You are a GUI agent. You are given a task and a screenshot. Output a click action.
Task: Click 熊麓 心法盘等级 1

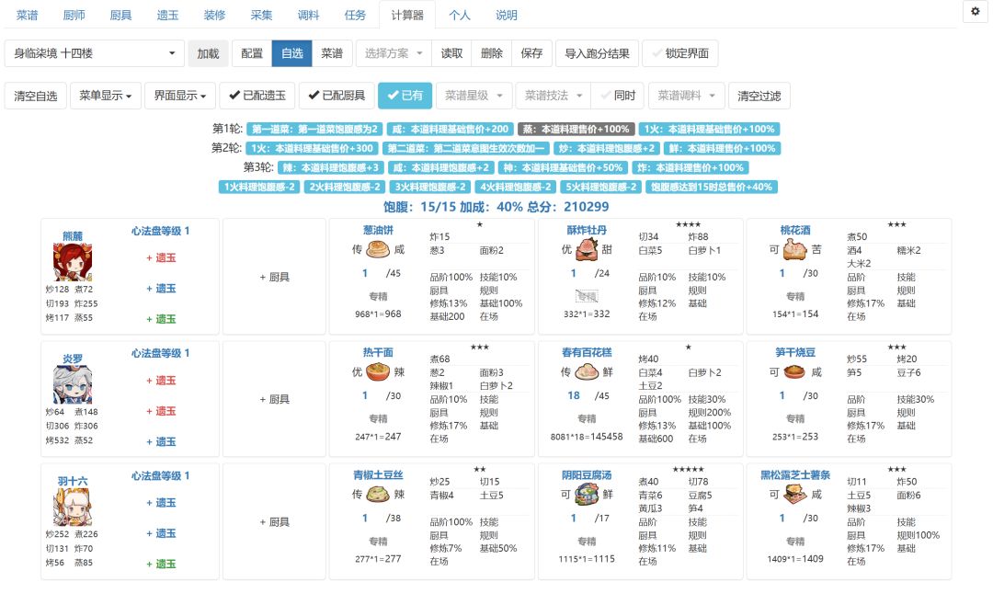pyautogui.click(x=160, y=231)
